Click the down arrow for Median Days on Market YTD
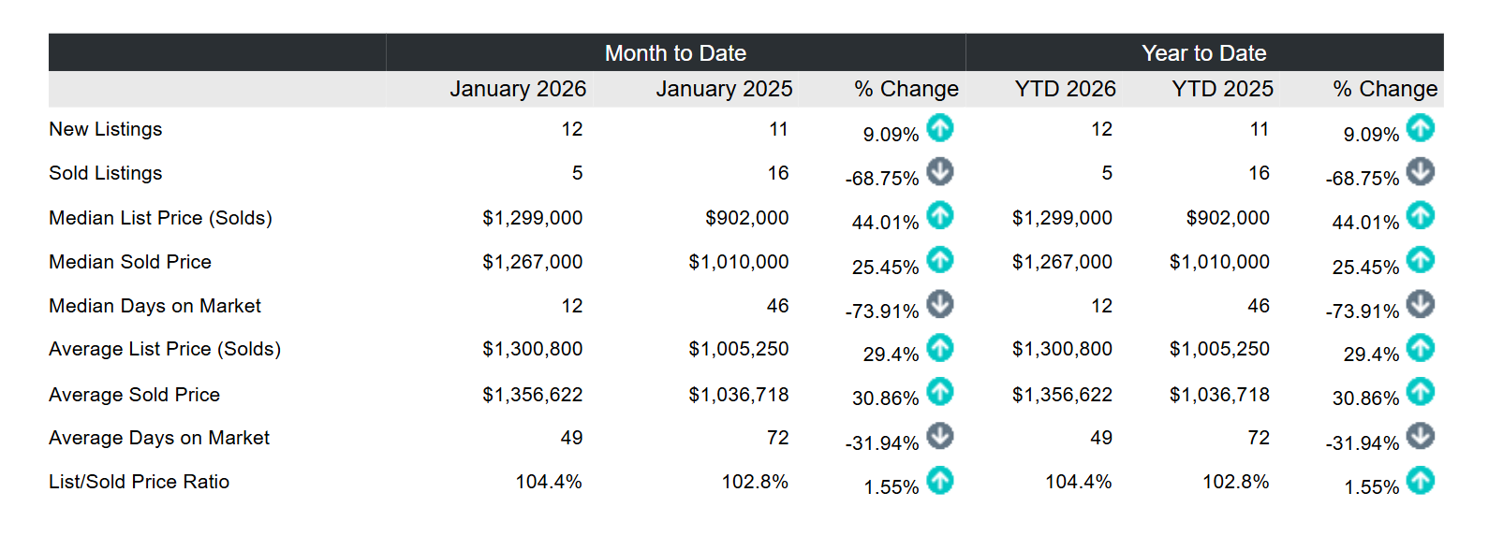Image resolution: width=1503 pixels, height=536 pixels. [1420, 304]
